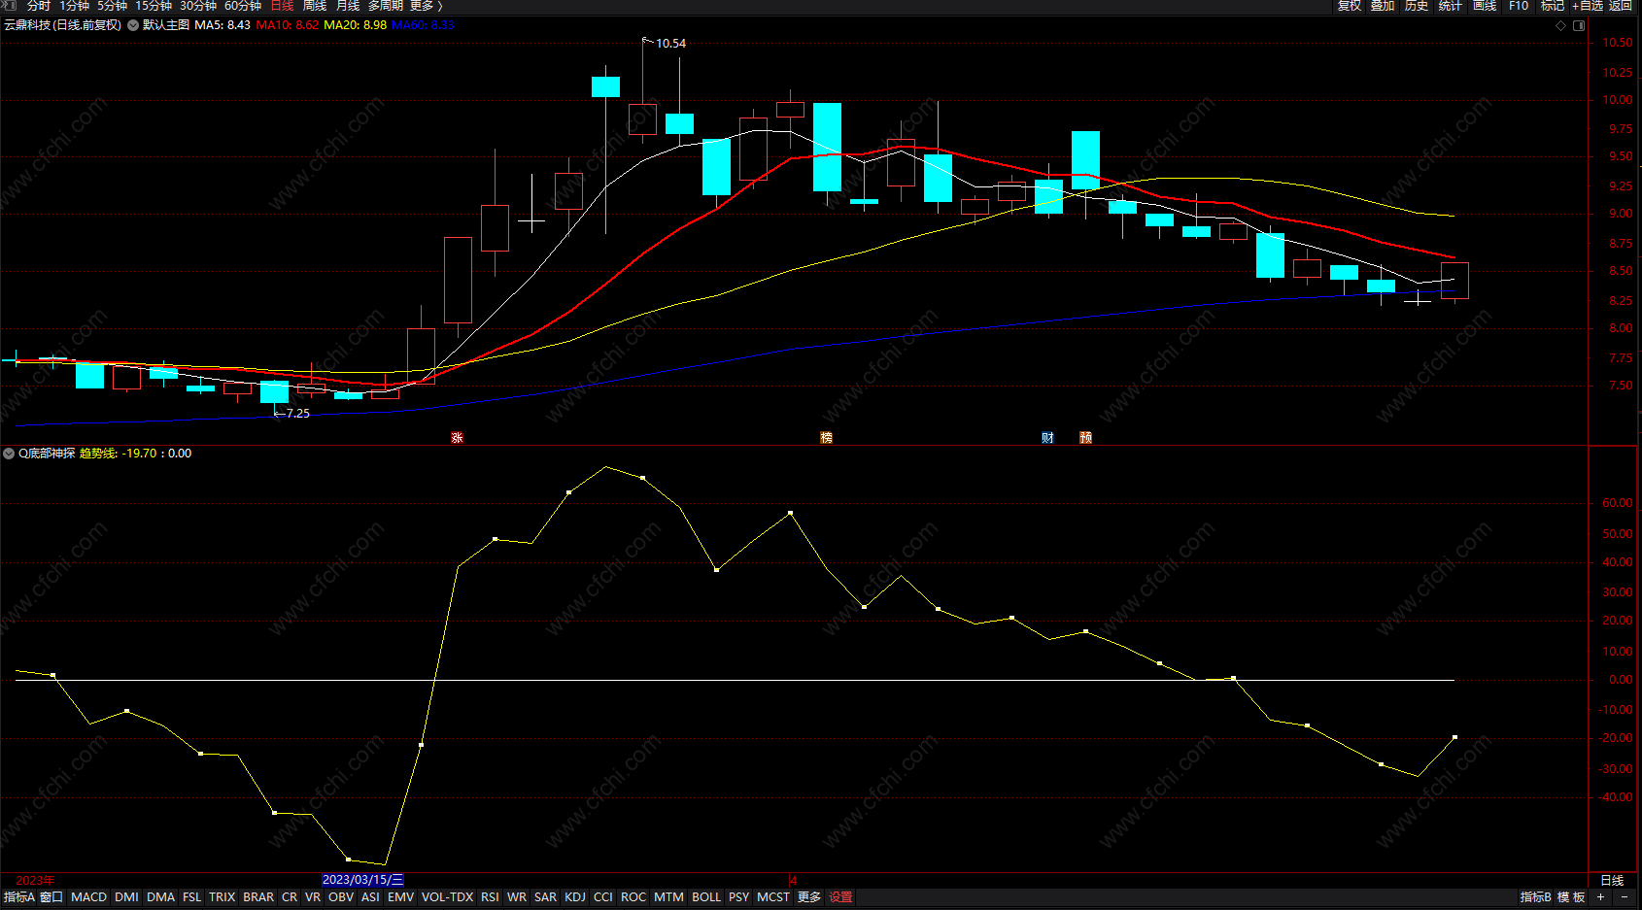Image resolution: width=1642 pixels, height=910 pixels.
Task: Switch to the 1分钟 period tab
Action: coord(74,6)
